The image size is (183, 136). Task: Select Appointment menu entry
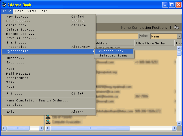(48, 78)
